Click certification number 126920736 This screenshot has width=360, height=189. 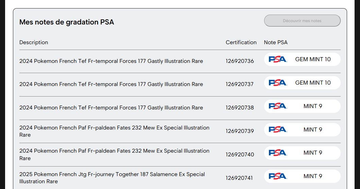tap(240, 61)
